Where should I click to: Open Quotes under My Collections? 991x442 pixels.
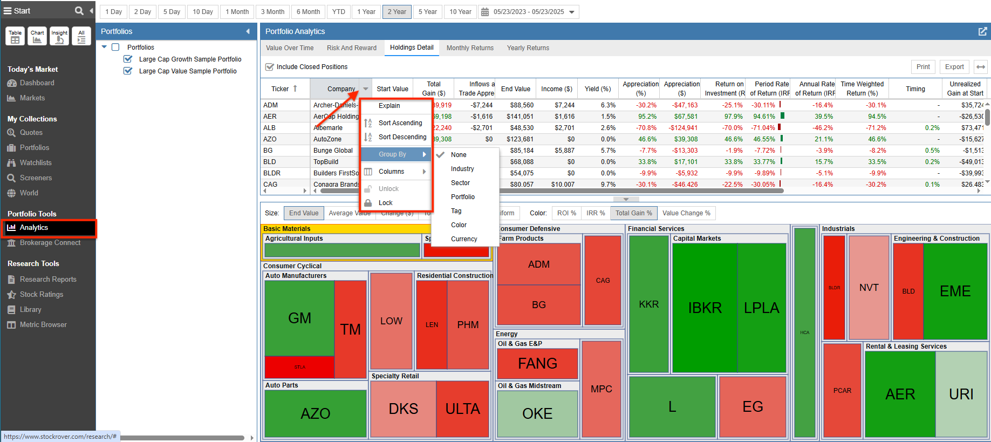[31, 133]
